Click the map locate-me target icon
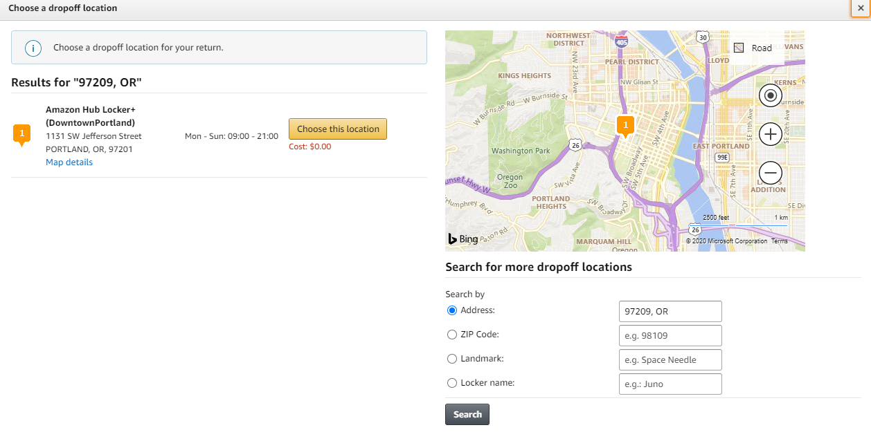 pyautogui.click(x=771, y=95)
